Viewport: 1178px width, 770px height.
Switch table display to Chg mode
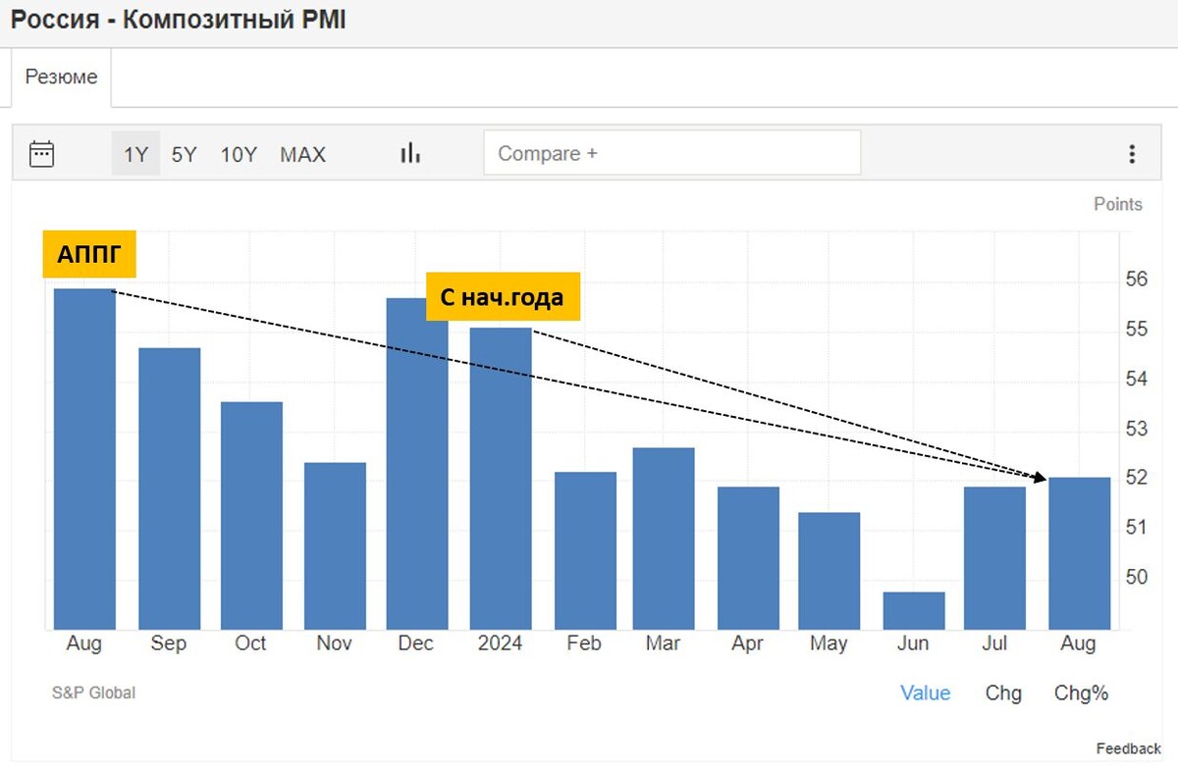coord(1002,693)
